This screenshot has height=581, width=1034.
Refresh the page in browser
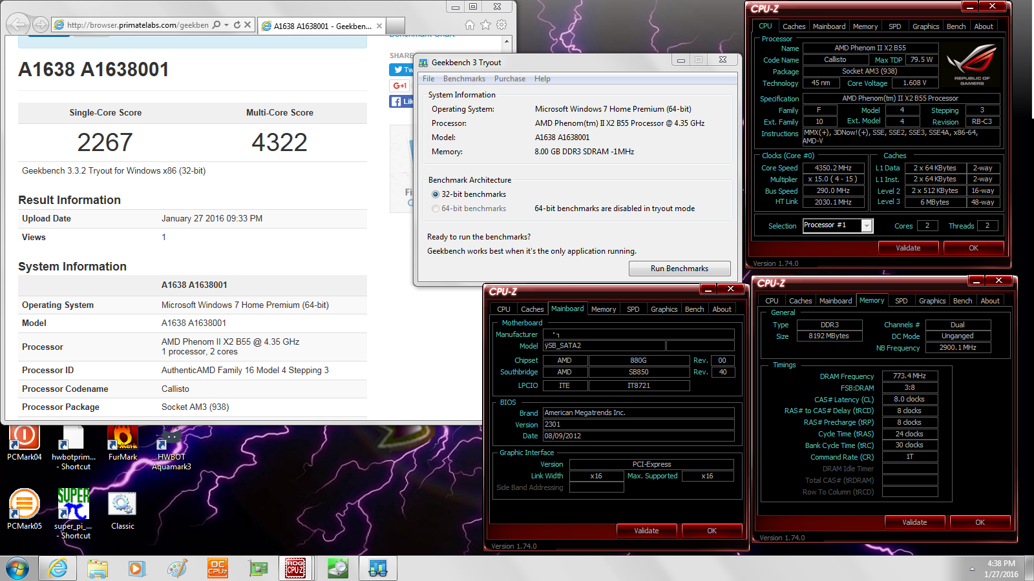coord(237,25)
